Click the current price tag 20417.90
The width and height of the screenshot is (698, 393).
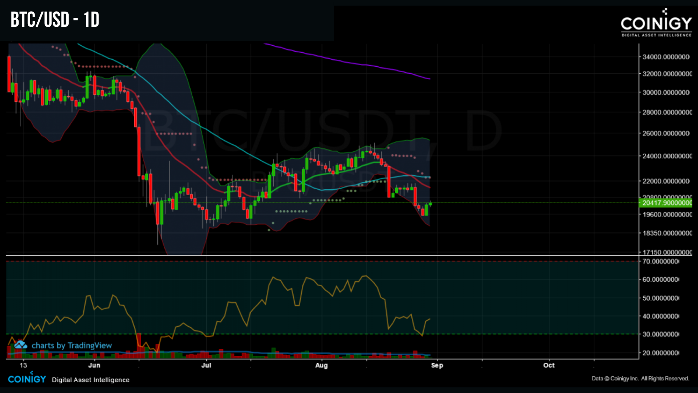(x=665, y=202)
